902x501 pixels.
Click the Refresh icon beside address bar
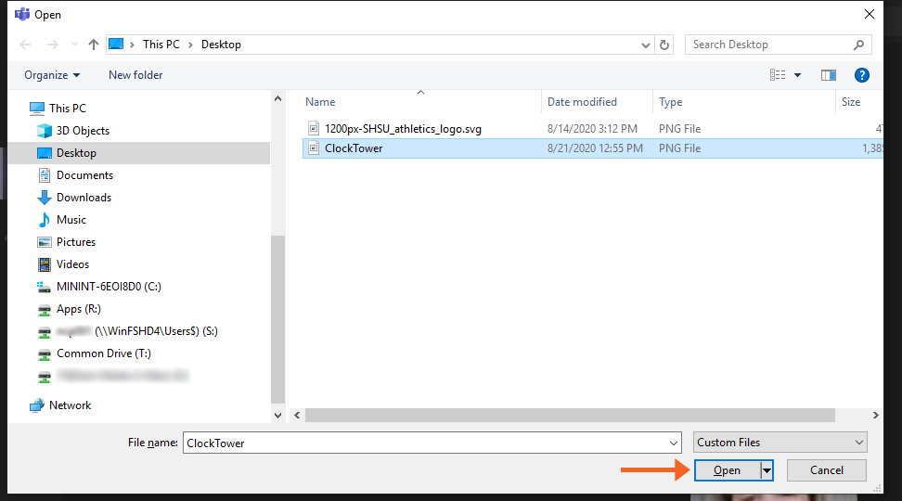pos(664,45)
